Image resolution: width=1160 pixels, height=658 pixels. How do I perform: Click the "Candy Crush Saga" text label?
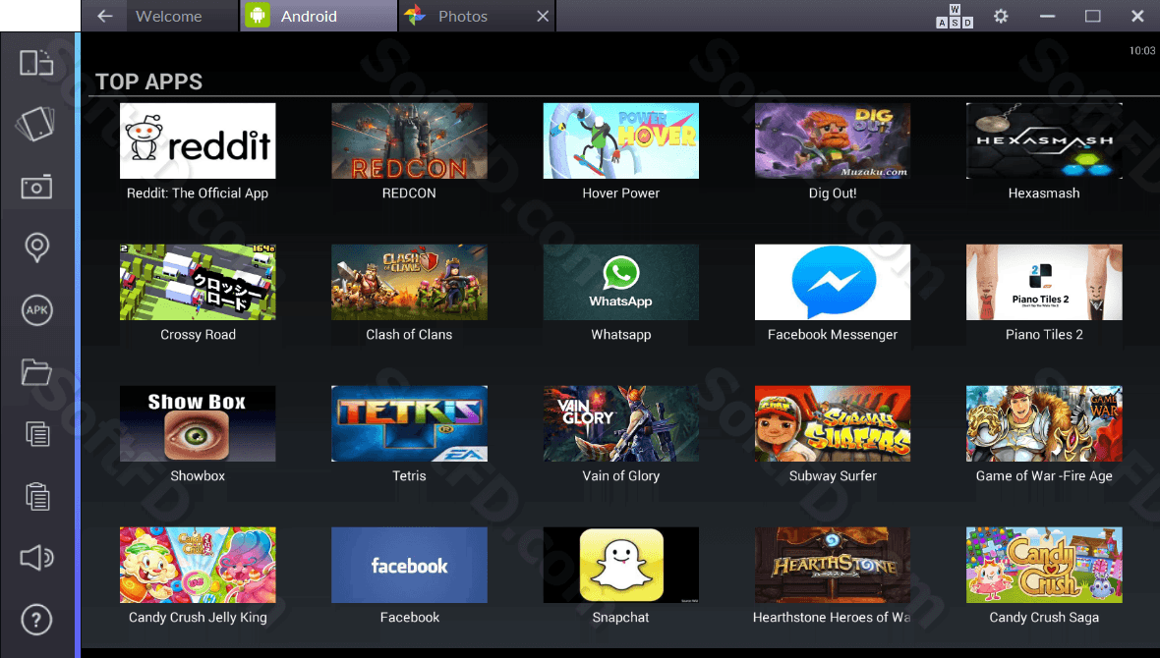[1044, 618]
